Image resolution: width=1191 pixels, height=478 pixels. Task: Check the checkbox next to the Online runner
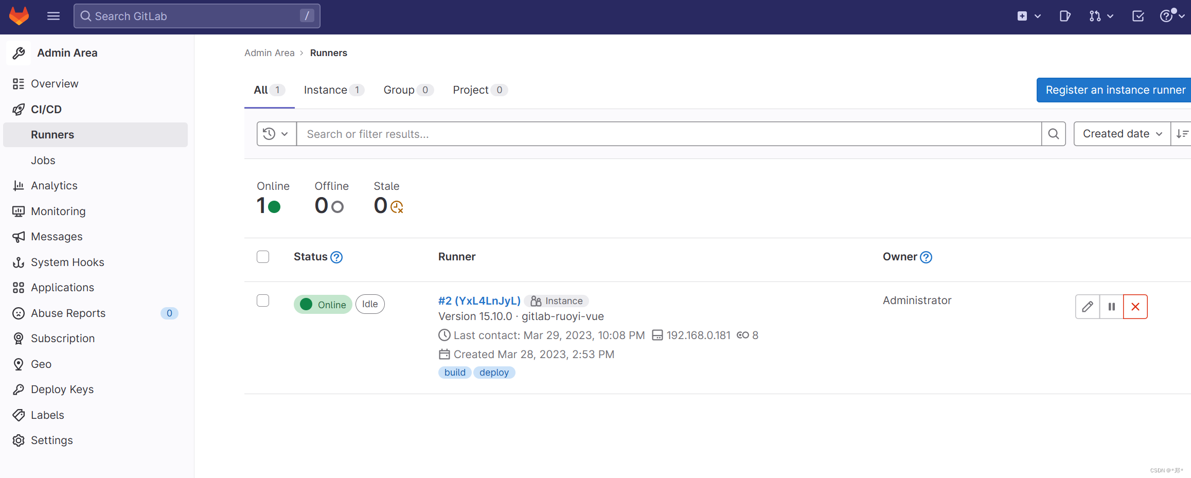(x=263, y=300)
